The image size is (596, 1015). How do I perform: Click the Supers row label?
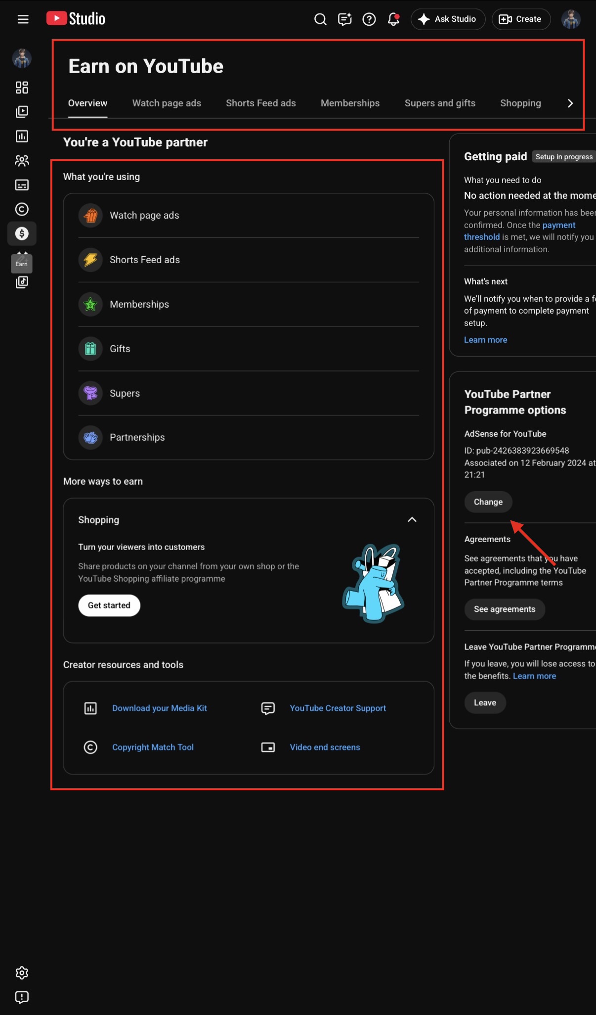pos(125,393)
